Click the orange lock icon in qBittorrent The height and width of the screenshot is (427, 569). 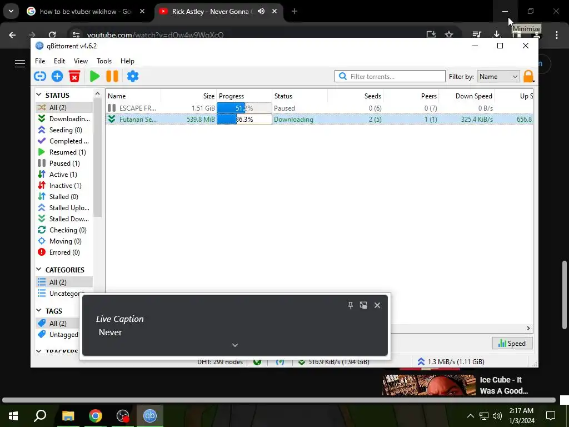click(528, 77)
